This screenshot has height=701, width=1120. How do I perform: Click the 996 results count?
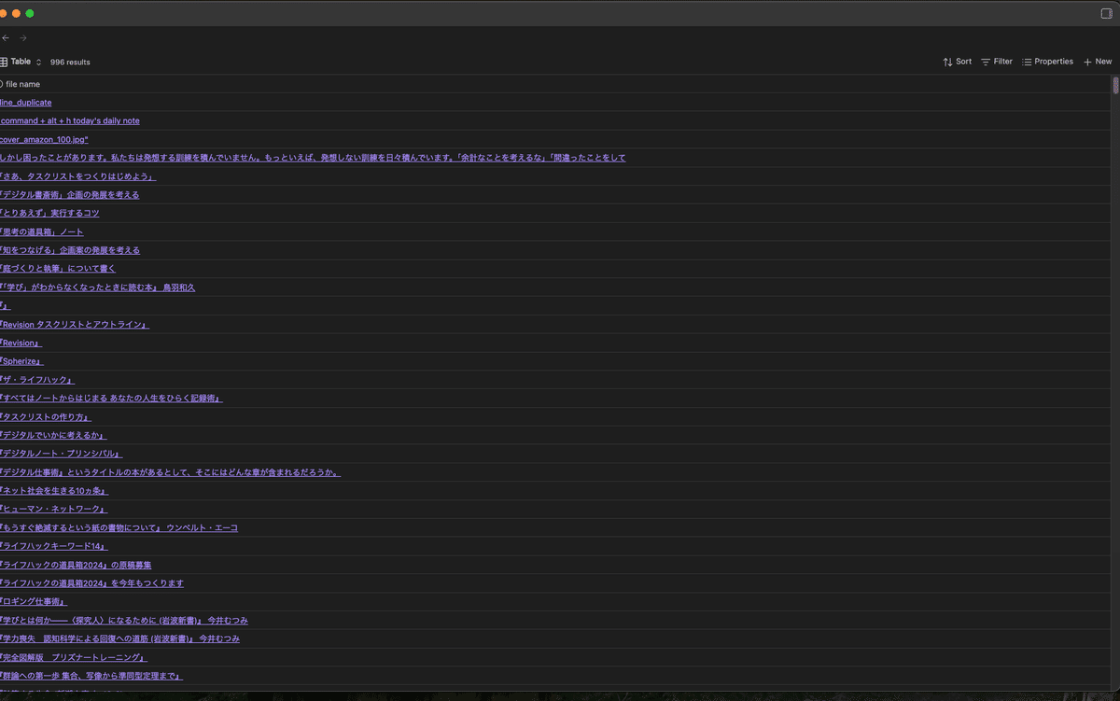coord(70,62)
